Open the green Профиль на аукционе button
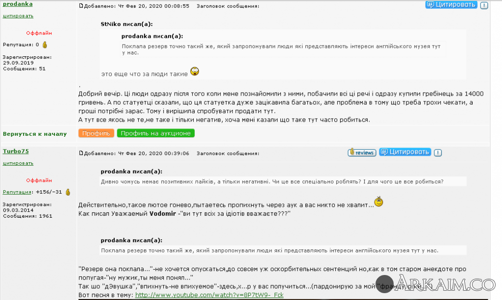This screenshot has width=502, height=300. tap(155, 133)
